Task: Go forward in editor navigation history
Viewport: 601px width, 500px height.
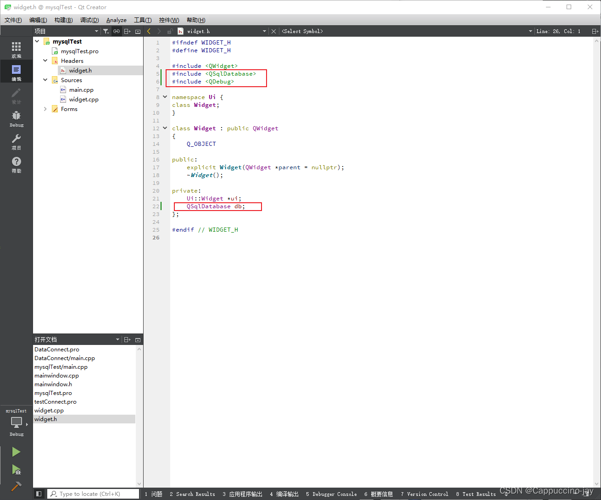Action: (x=159, y=31)
